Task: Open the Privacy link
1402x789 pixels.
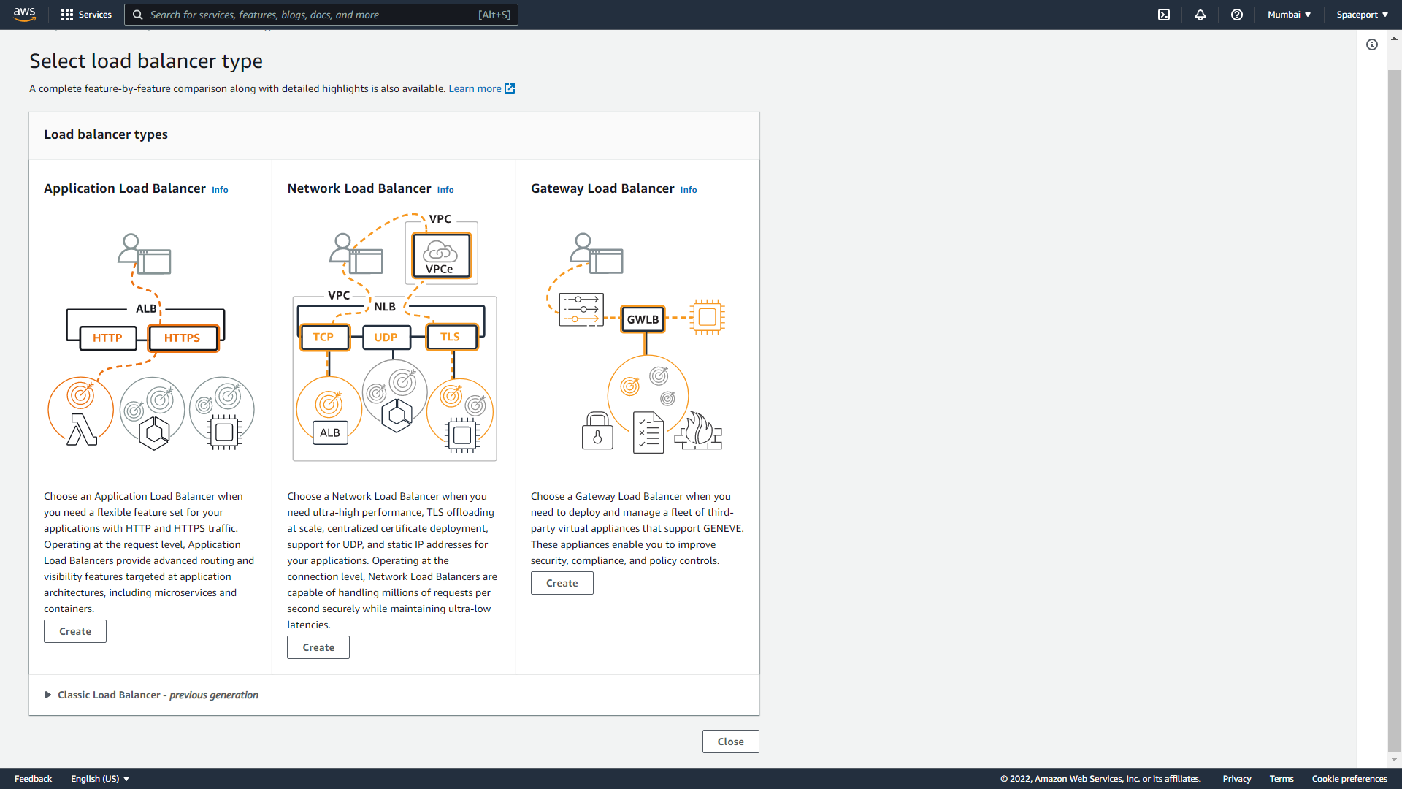Action: pos(1237,779)
